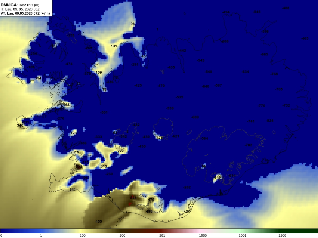Click the legend label '1001'

242,235
